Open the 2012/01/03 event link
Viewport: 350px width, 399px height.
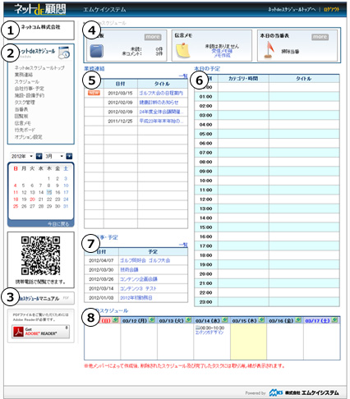136,298
